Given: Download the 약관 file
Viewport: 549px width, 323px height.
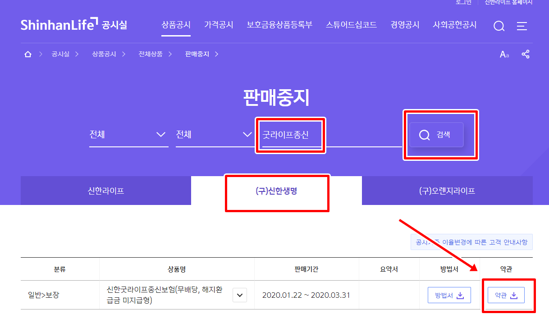Looking at the screenshot, I should [x=506, y=296].
